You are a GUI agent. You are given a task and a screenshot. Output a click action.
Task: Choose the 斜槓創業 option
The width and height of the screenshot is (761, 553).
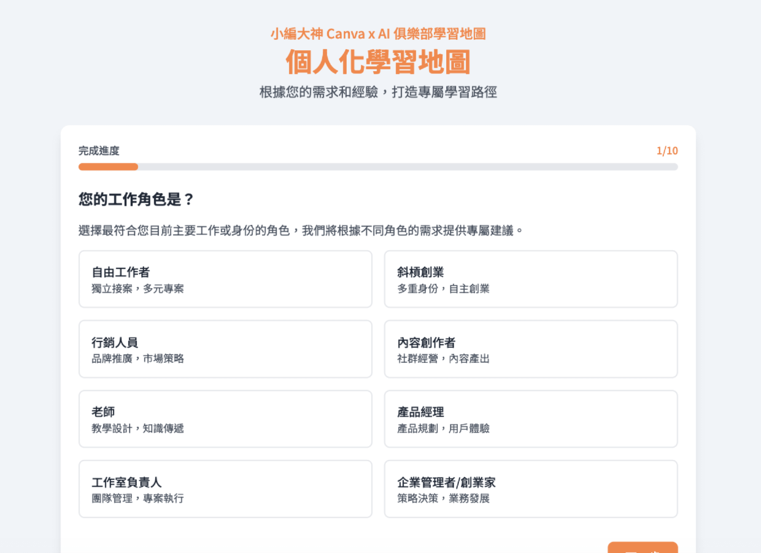point(531,278)
